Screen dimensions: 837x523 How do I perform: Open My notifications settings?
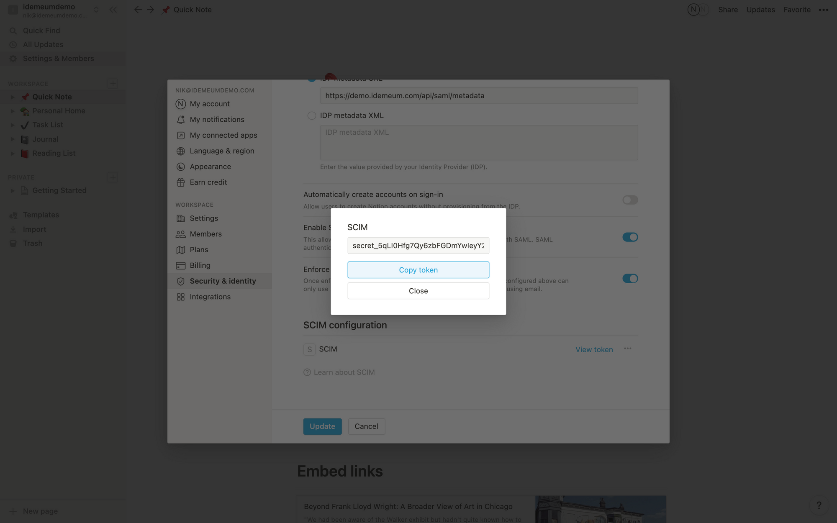tap(220, 120)
